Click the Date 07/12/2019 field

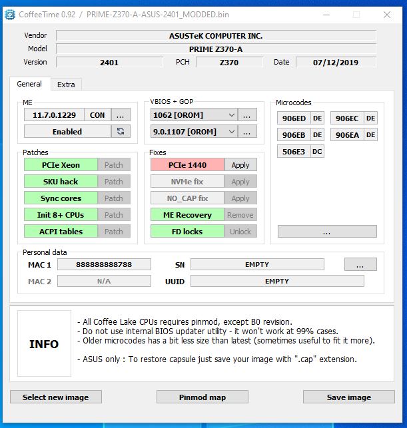point(336,63)
